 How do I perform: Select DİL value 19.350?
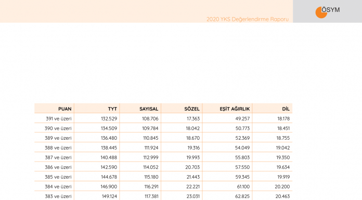tap(283, 157)
